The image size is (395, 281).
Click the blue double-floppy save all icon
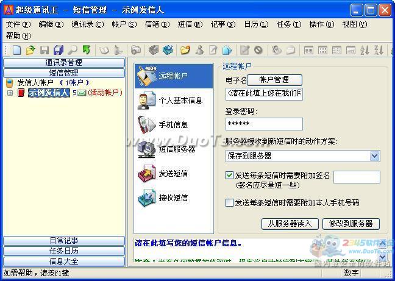(59, 50)
